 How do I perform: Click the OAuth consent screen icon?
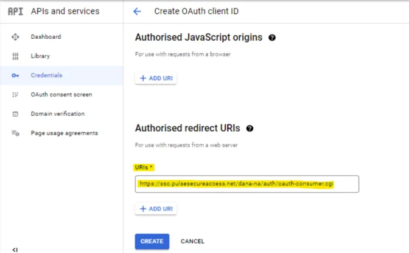point(15,95)
